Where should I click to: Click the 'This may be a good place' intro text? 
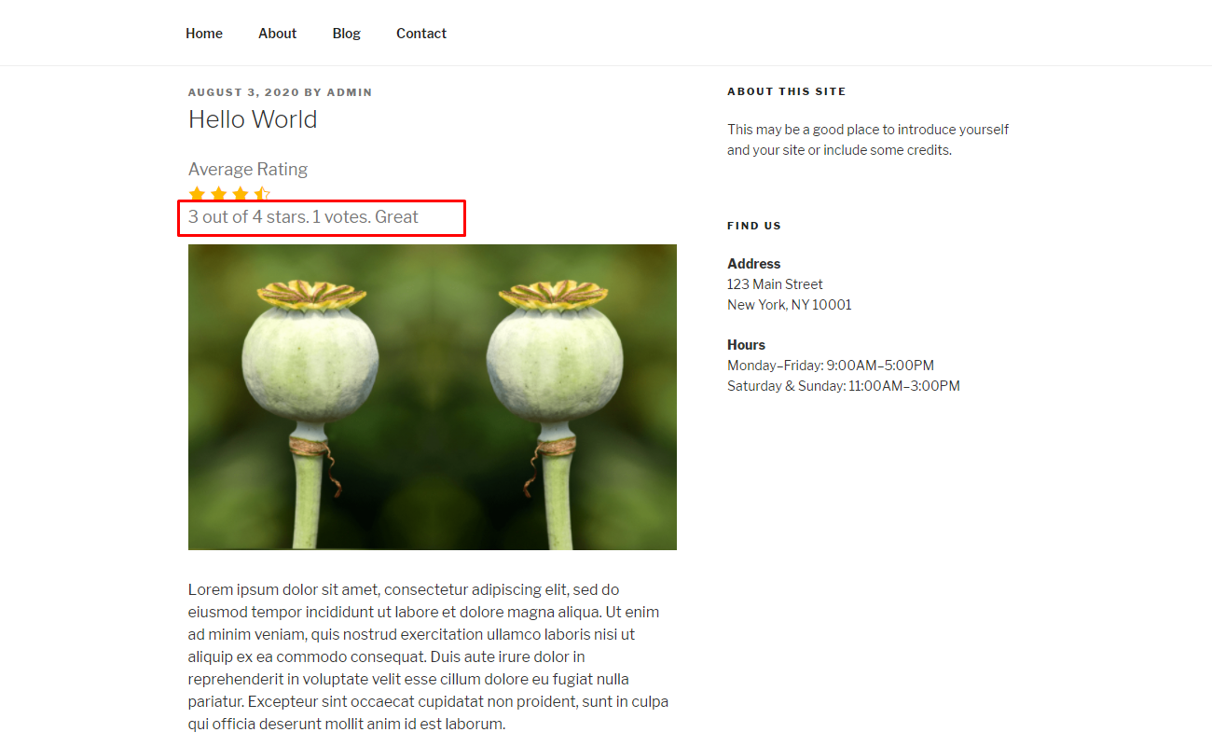pyautogui.click(x=868, y=140)
